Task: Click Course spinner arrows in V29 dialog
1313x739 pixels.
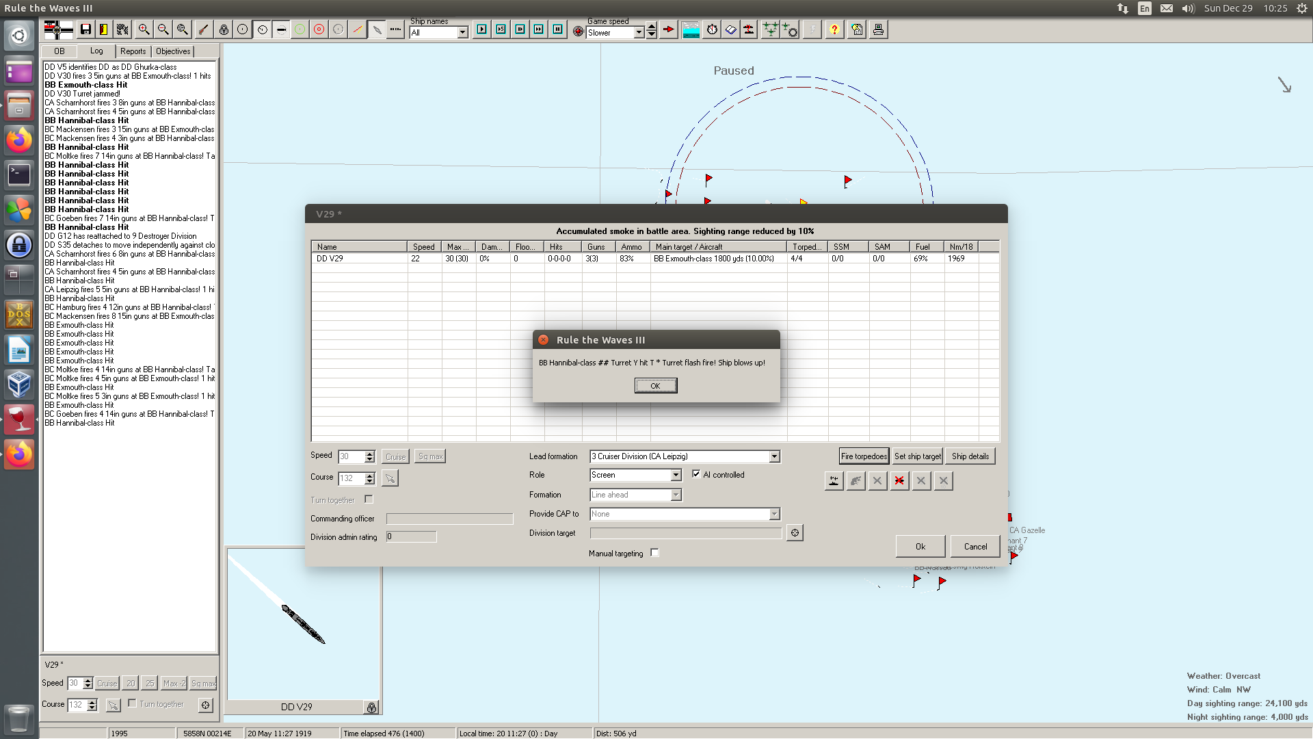Action: click(x=370, y=478)
